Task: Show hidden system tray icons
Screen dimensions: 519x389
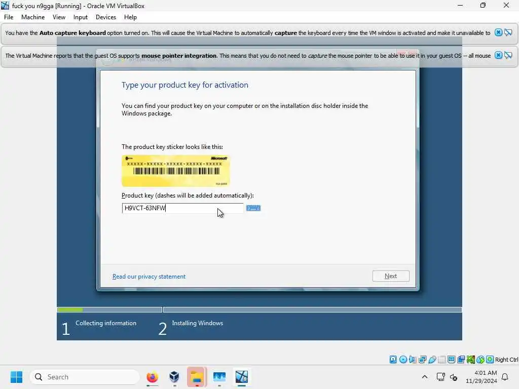Action: [425, 377]
